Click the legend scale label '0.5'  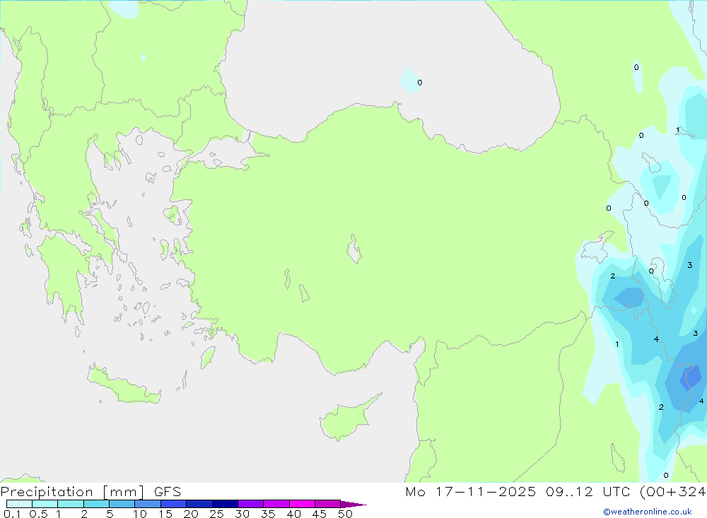click(38, 514)
